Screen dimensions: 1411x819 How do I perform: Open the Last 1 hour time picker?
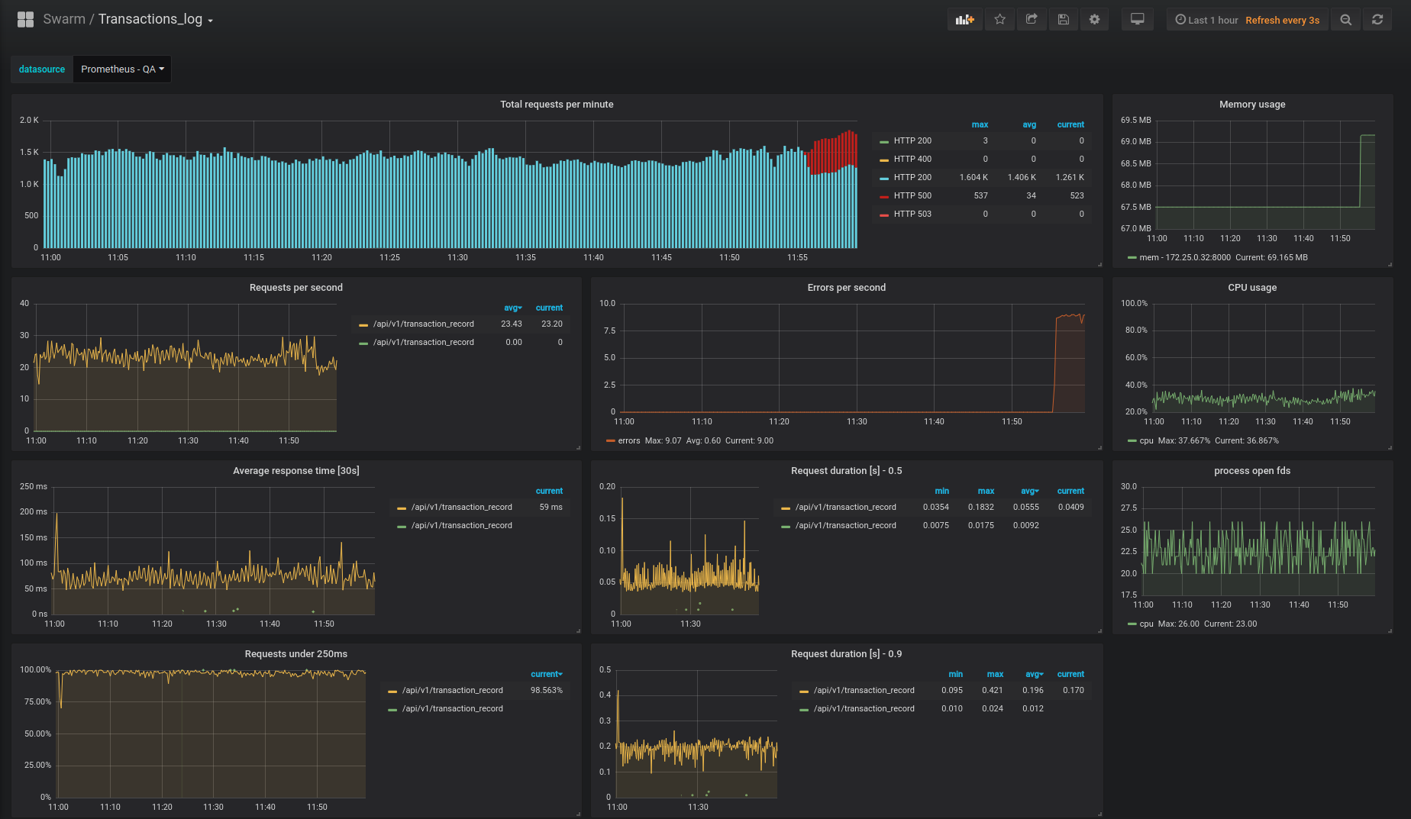click(1206, 21)
